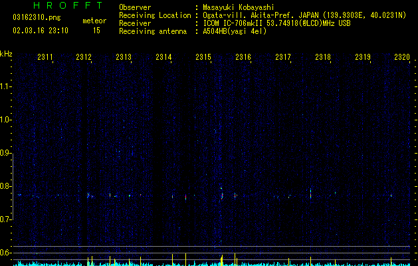Screen dimensions: 418x266
Task: Click the 2318 time marker
Action: click(x=323, y=57)
